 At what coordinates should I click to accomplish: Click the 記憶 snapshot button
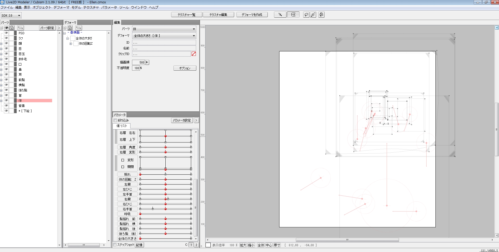(x=139, y=245)
